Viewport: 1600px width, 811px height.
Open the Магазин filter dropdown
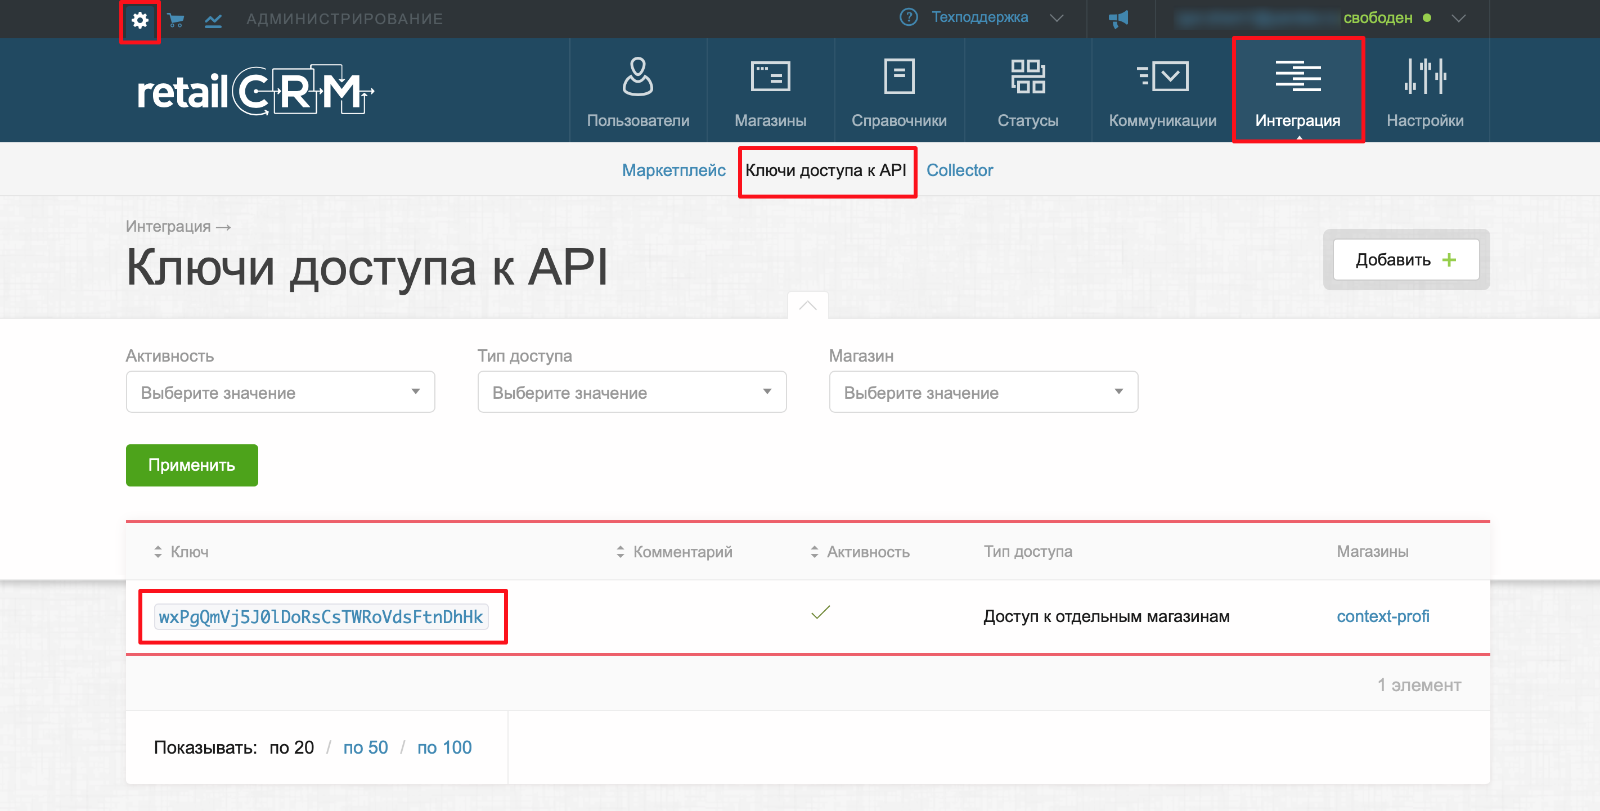[x=983, y=392]
